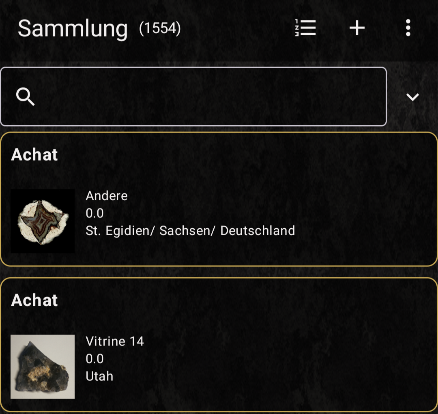438x414 pixels.
Task: Click the 0.0 value under Andere
Action: click(x=94, y=213)
